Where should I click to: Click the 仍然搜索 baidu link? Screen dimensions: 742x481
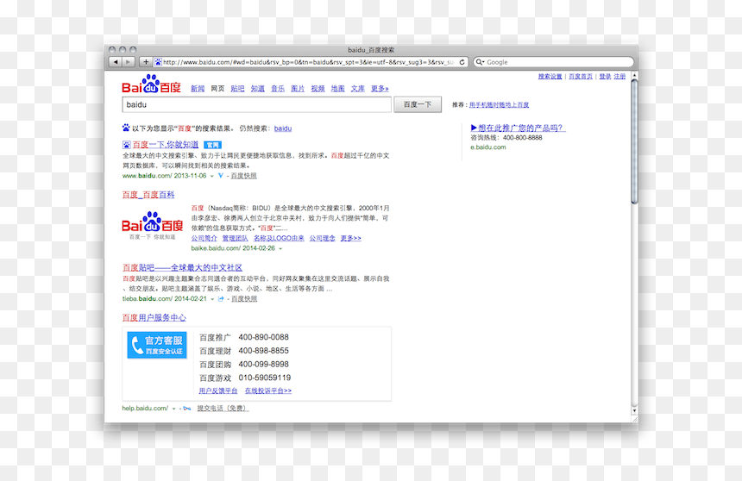[x=283, y=128]
